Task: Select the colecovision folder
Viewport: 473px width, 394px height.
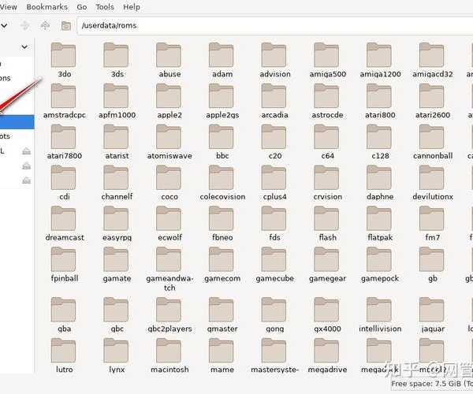Action: tap(222, 183)
